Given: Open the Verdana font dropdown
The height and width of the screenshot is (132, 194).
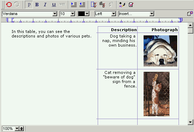Looking at the screenshot, I should point(55,14).
